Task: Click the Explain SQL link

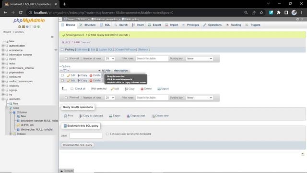Action: coord(106,49)
